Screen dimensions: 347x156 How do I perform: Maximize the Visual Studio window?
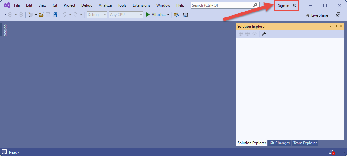(325, 6)
